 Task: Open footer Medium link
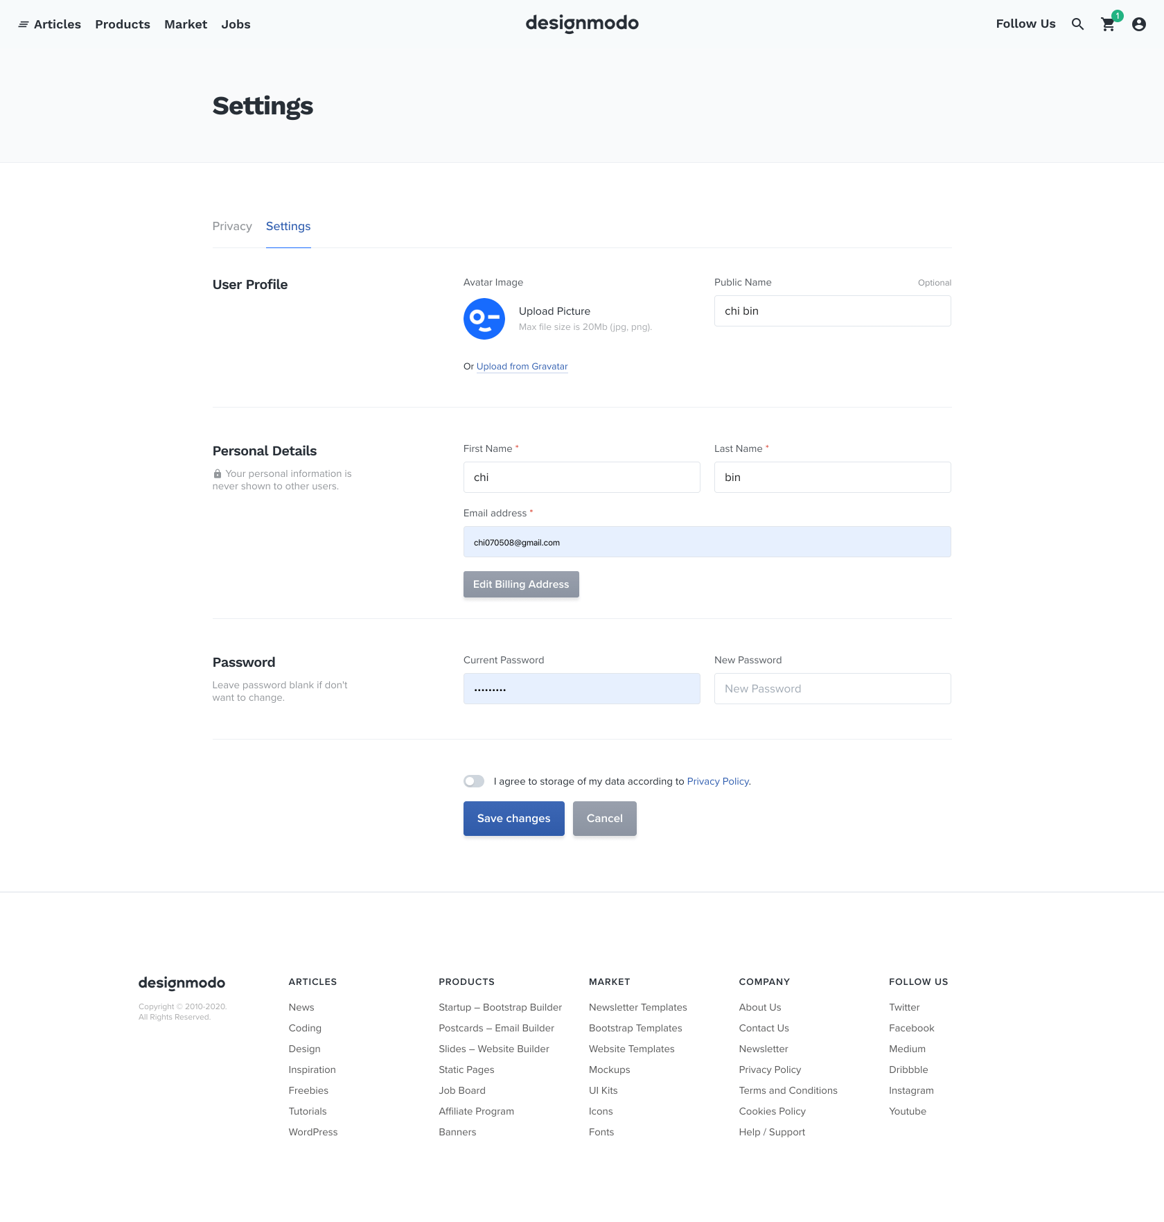908,1049
